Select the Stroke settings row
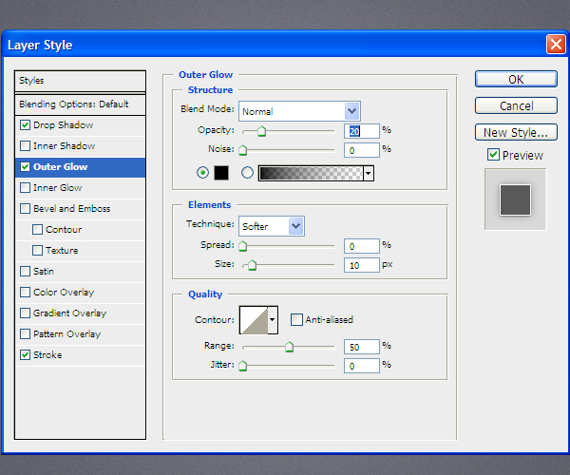The height and width of the screenshot is (475, 570). [81, 355]
